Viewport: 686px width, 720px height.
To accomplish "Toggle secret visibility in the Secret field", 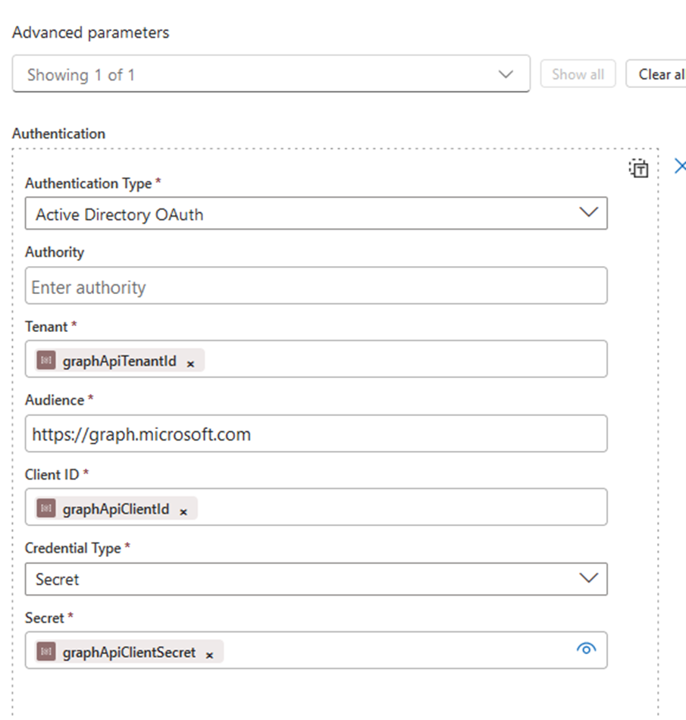I will (586, 649).
